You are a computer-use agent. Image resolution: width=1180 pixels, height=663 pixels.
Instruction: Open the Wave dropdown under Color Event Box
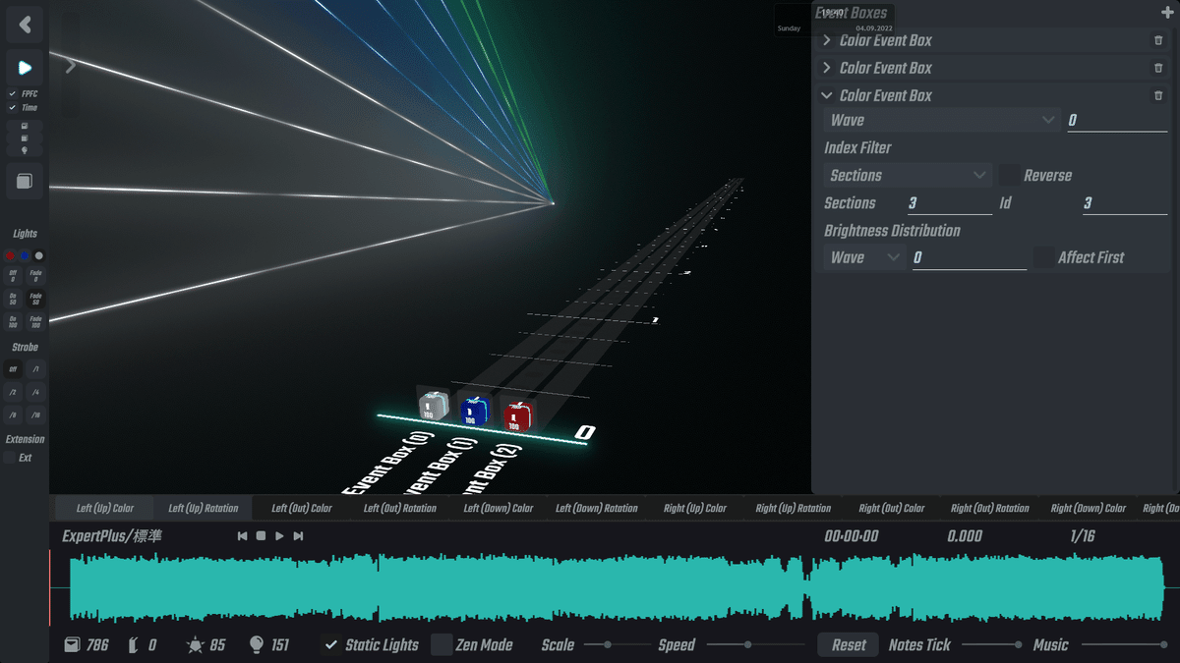coord(941,120)
